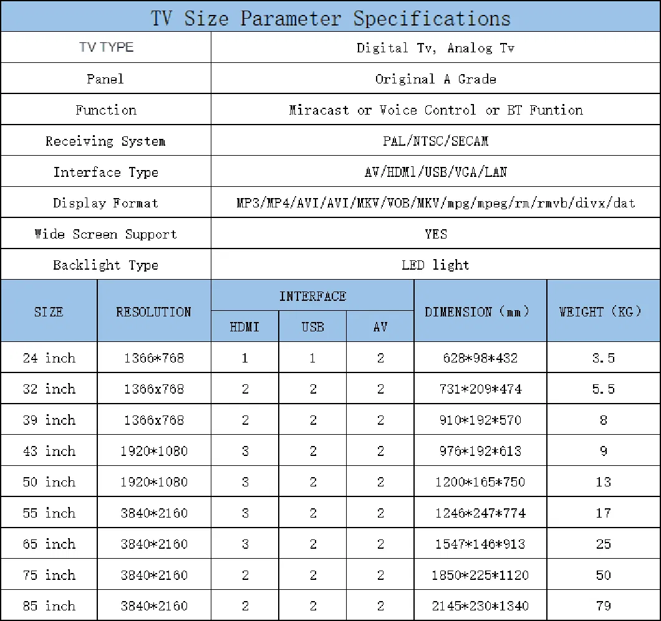Click the 'YES' wide screen support cell
The height and width of the screenshot is (621, 661).
point(435,234)
